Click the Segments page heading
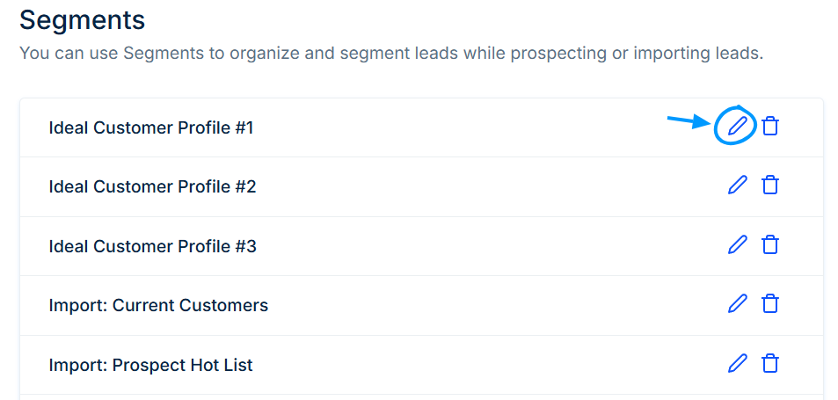Image resolution: width=838 pixels, height=400 pixels. point(83,21)
